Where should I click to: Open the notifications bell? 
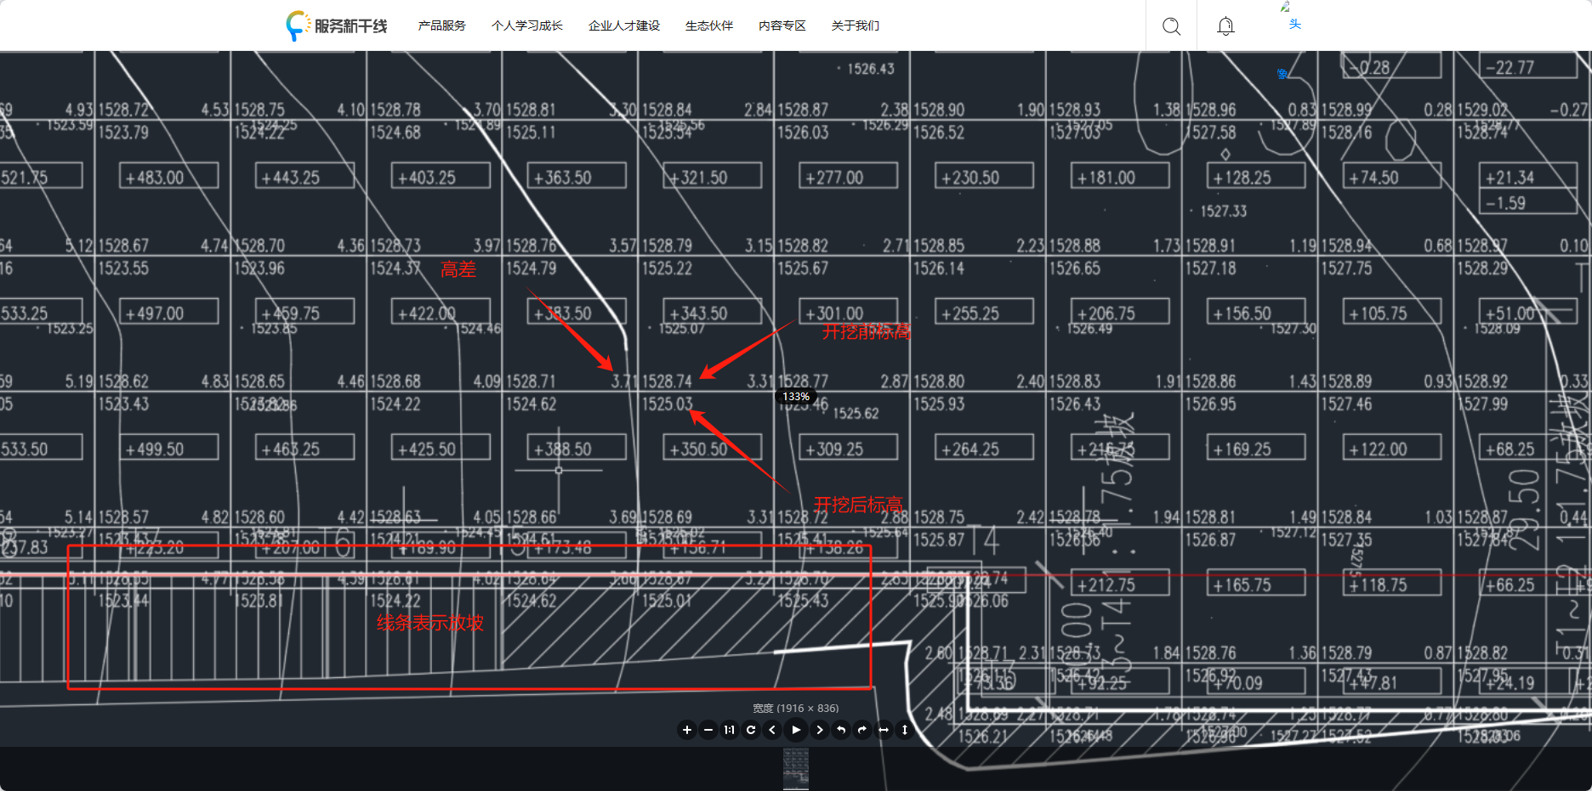[x=1225, y=26]
